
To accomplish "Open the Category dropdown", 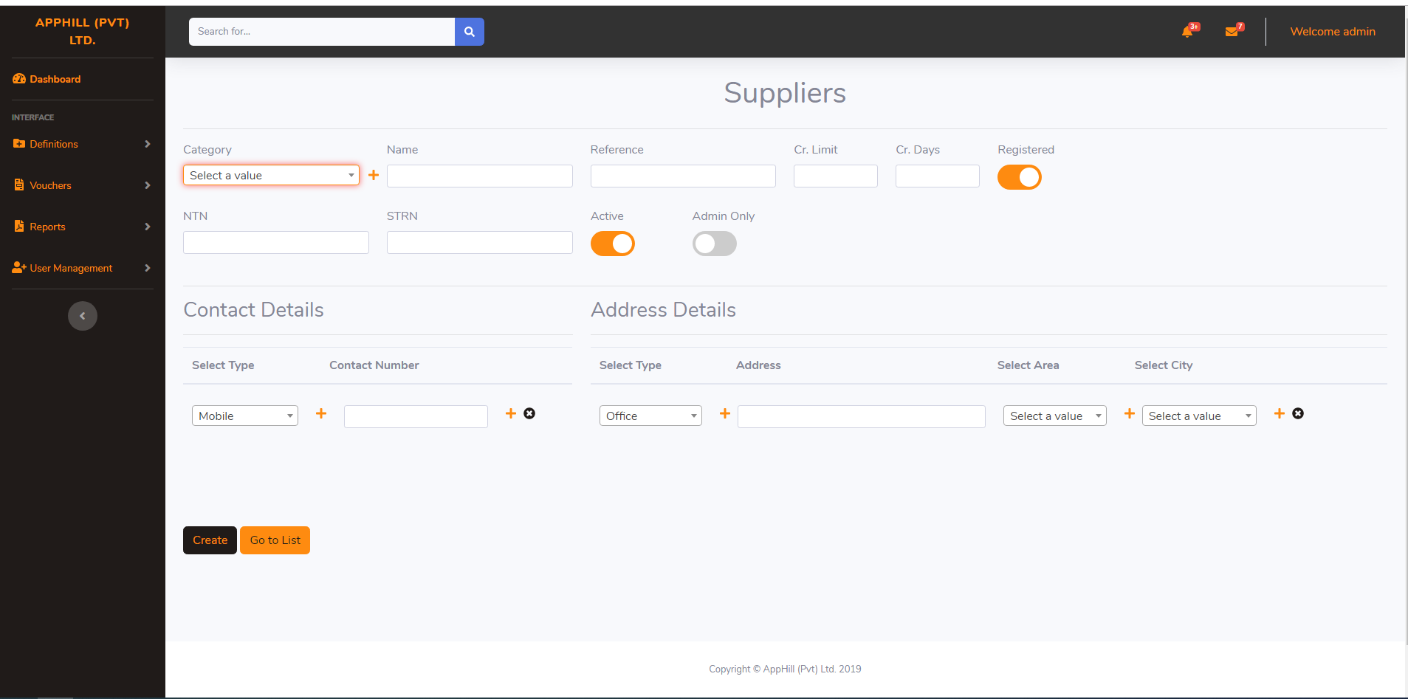I will [x=271, y=175].
